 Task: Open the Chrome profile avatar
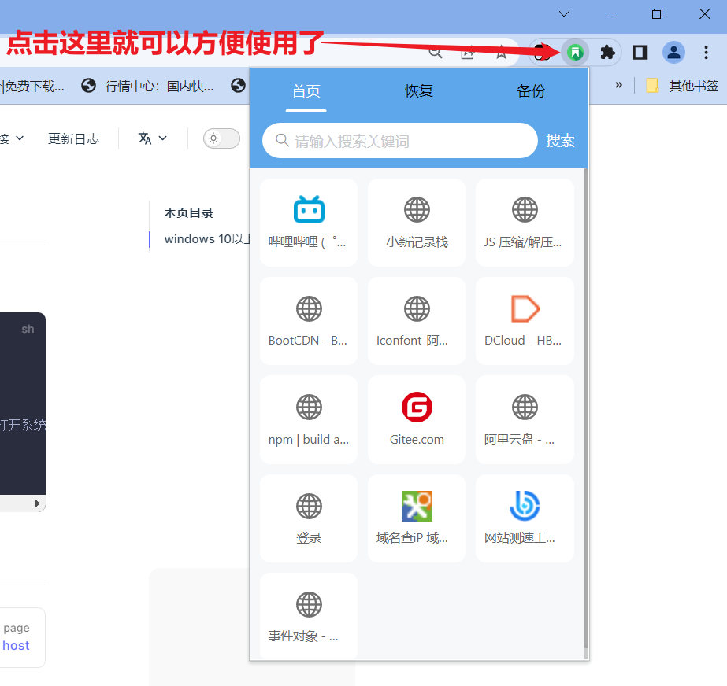(x=673, y=53)
